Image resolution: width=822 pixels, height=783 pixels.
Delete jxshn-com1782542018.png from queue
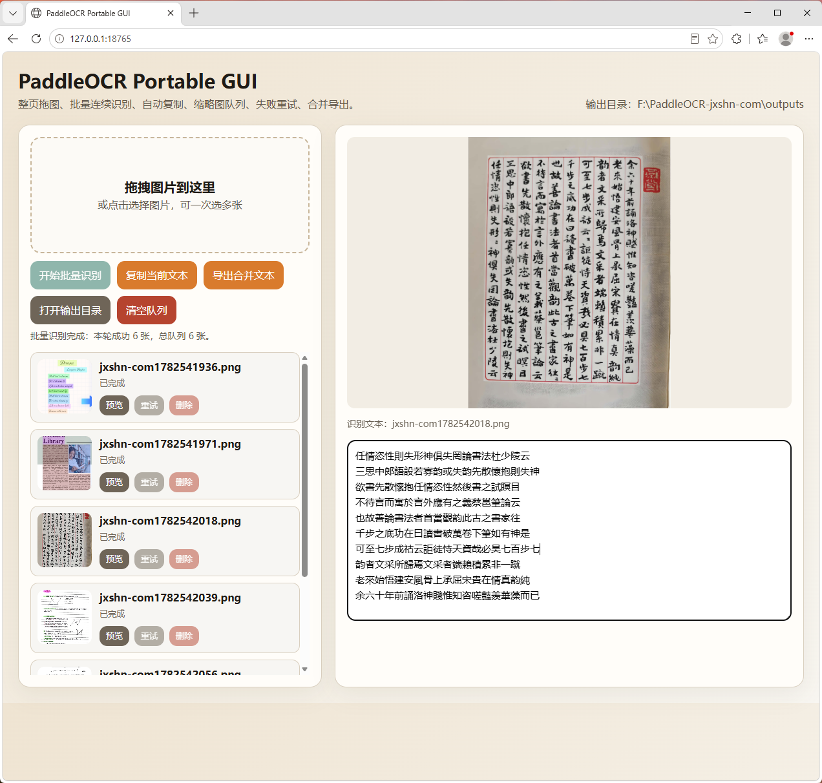click(x=184, y=559)
